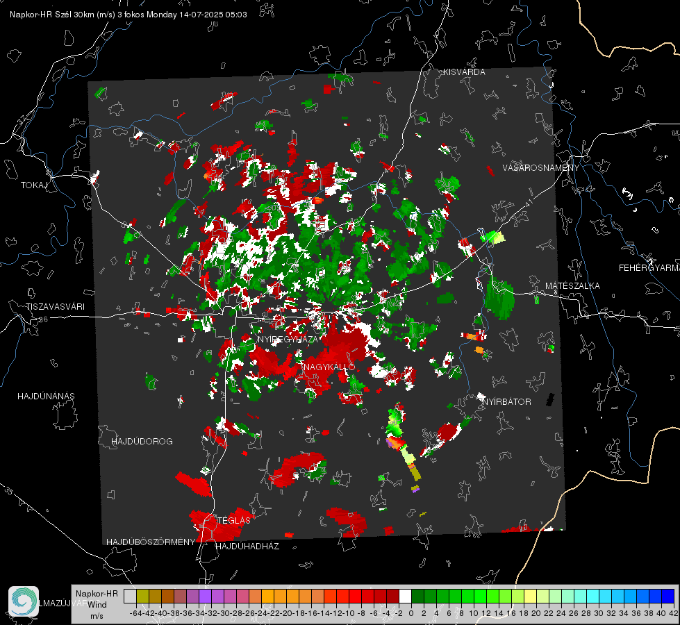Click the light grey first swatch in the legend
Screen dimensions: 680x625
click(130, 596)
